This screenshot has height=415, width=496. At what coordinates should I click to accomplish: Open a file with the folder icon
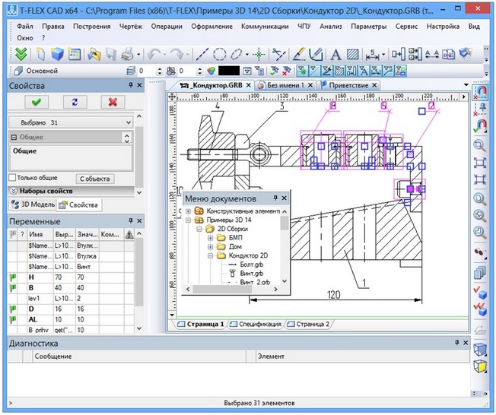94,55
